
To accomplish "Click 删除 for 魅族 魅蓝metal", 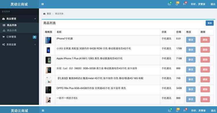I will pyautogui.click(x=205, y=79).
